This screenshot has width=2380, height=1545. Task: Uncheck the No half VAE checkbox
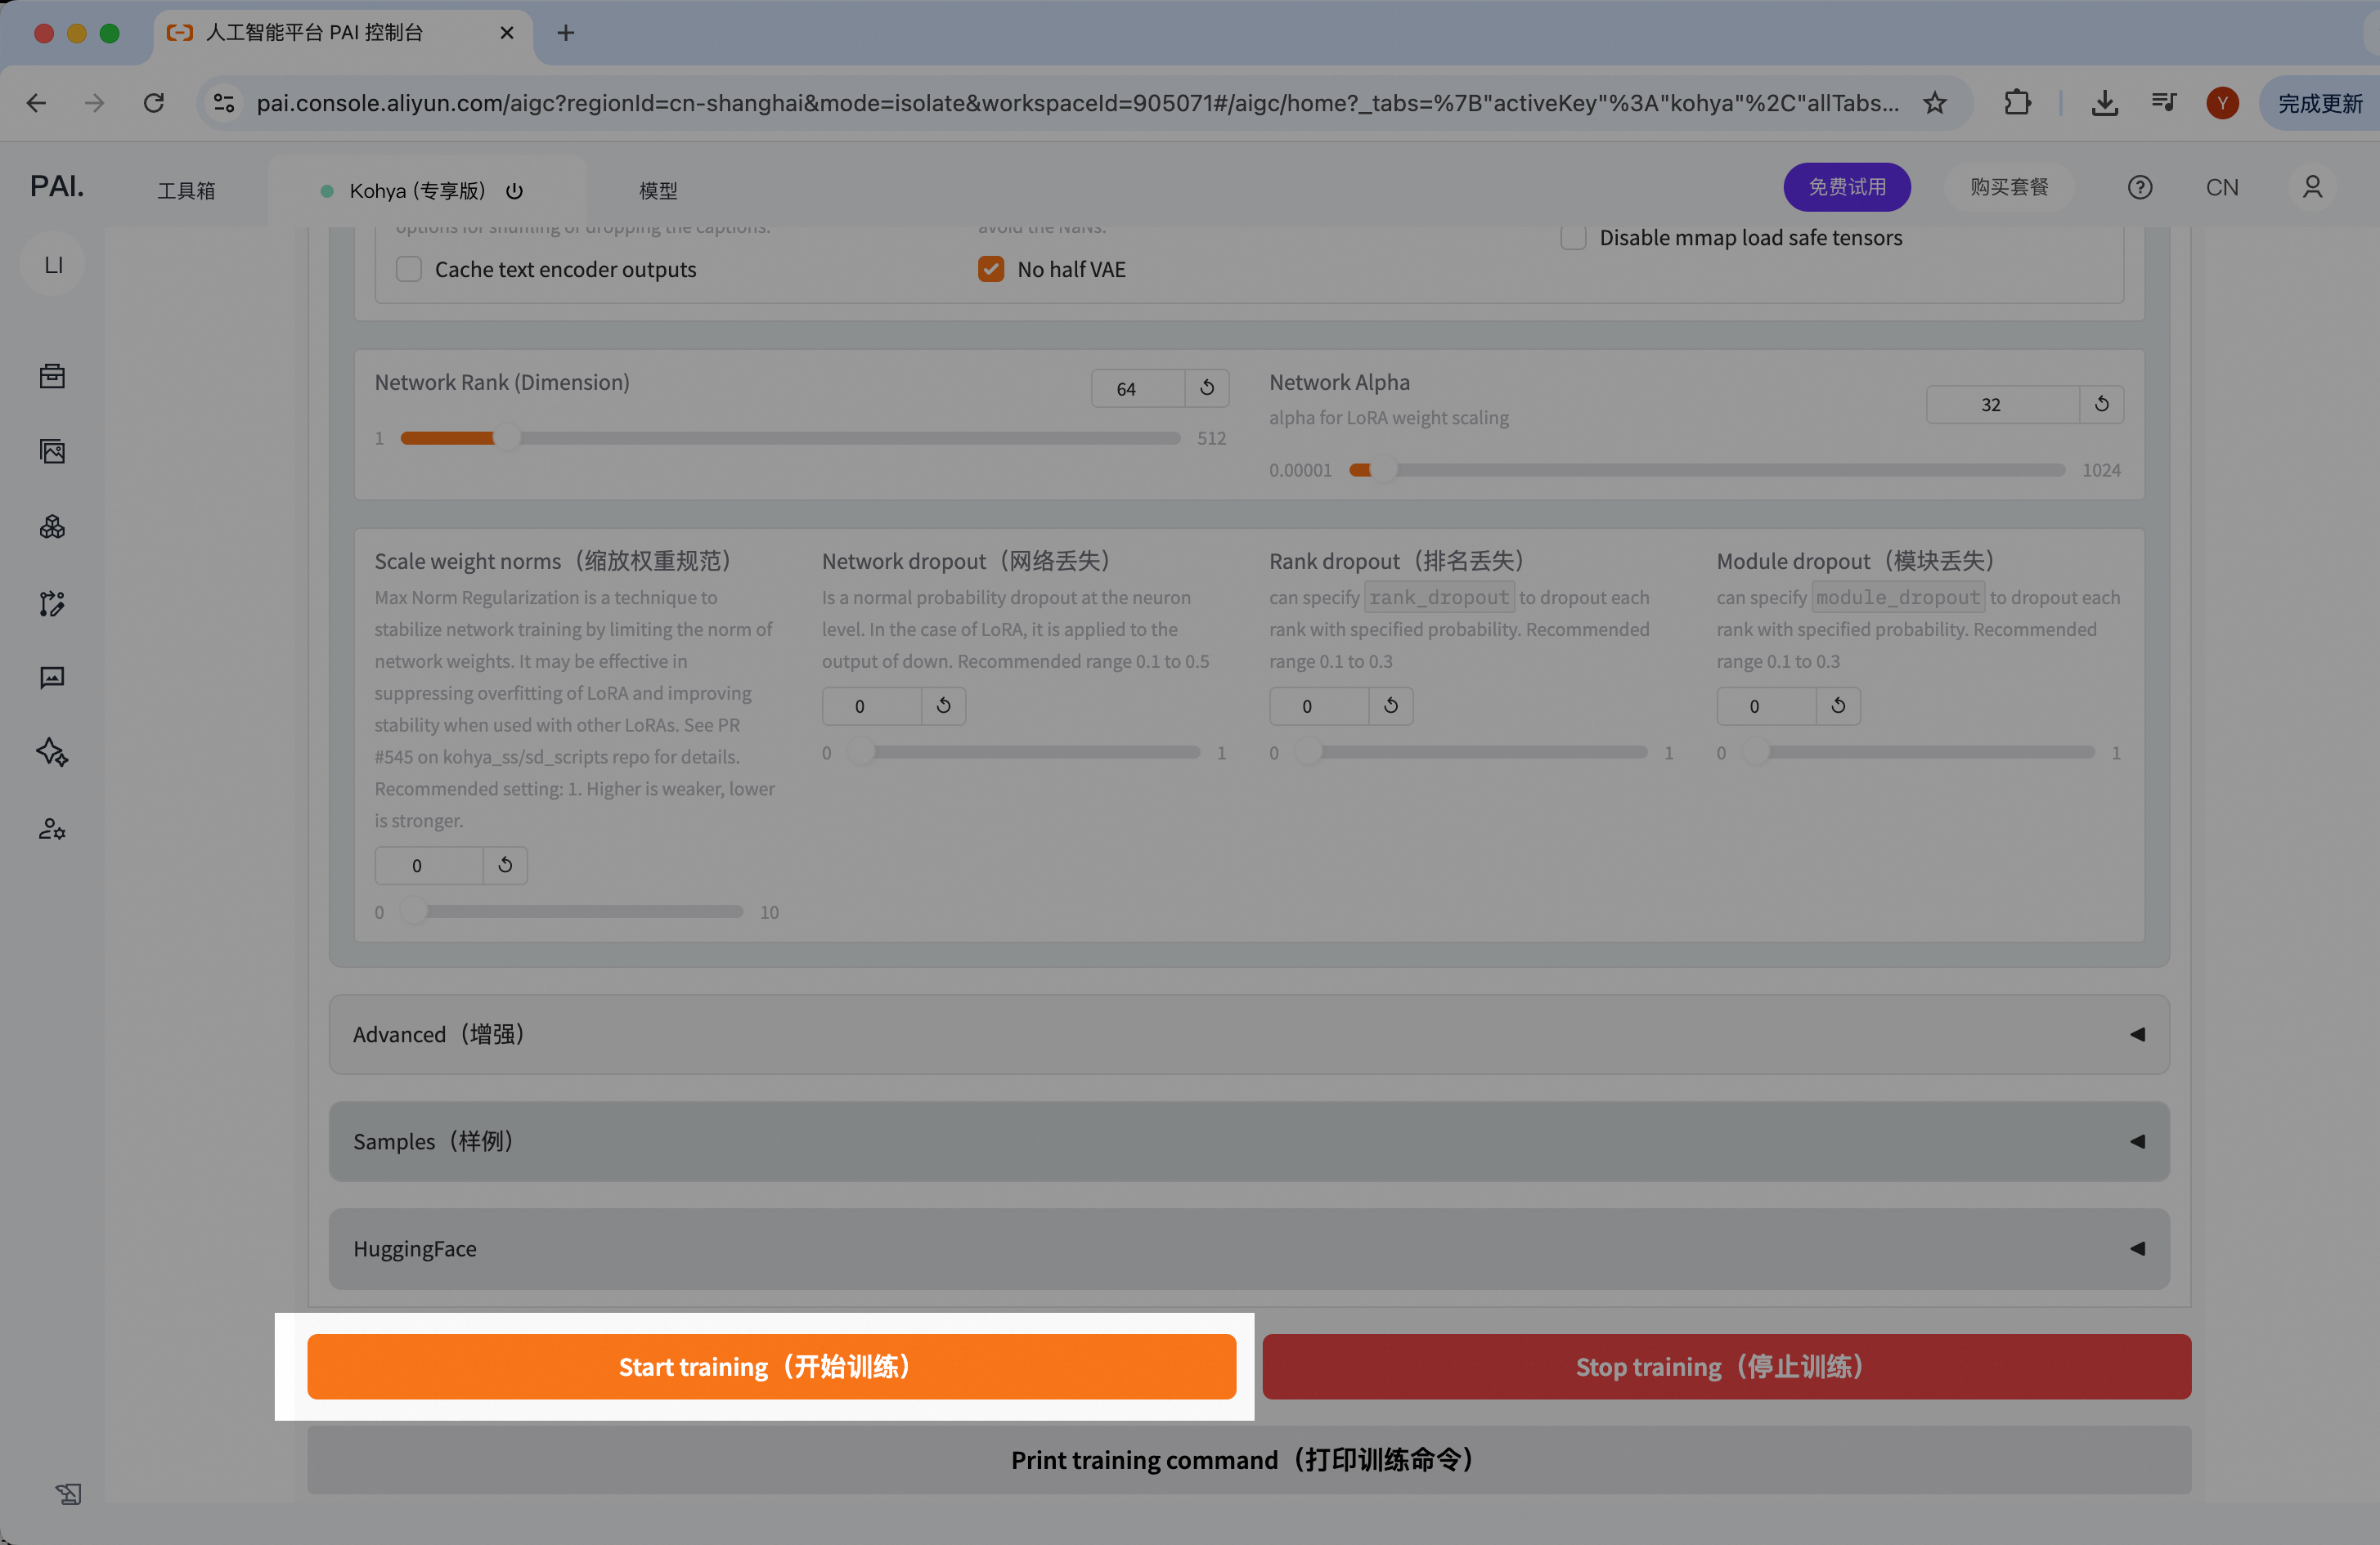coord(990,270)
